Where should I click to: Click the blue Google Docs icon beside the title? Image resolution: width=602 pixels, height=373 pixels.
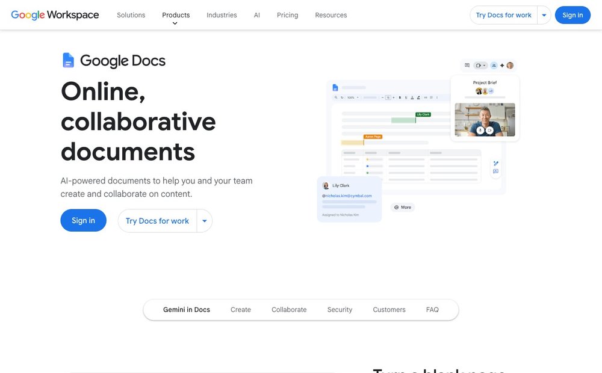[68, 60]
